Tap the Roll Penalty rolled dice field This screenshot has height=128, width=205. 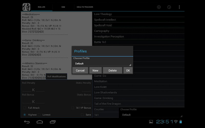(27, 90)
